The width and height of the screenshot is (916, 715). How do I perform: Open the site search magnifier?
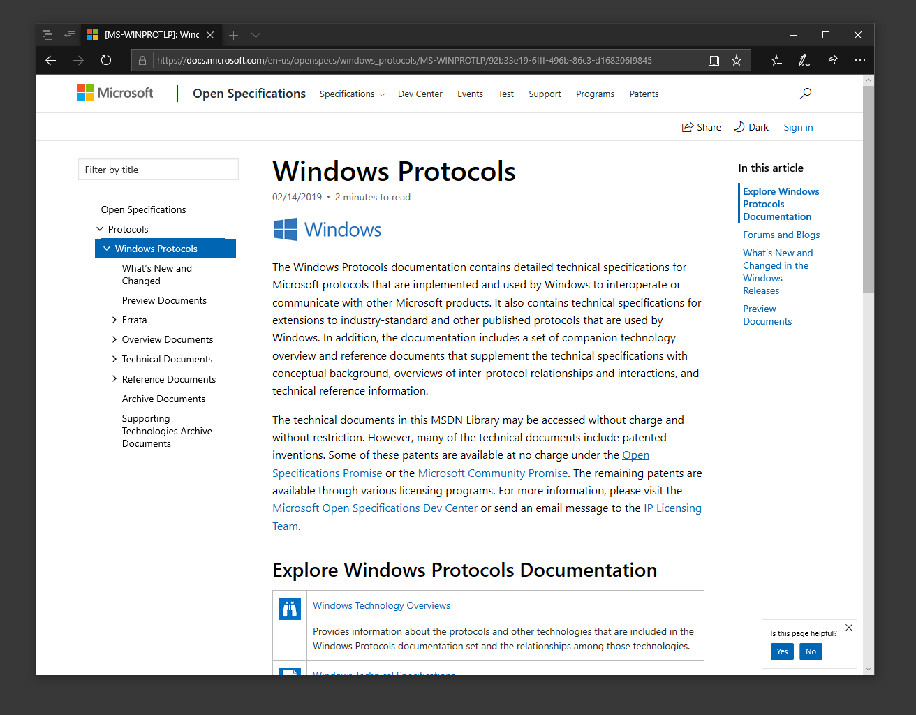(806, 94)
